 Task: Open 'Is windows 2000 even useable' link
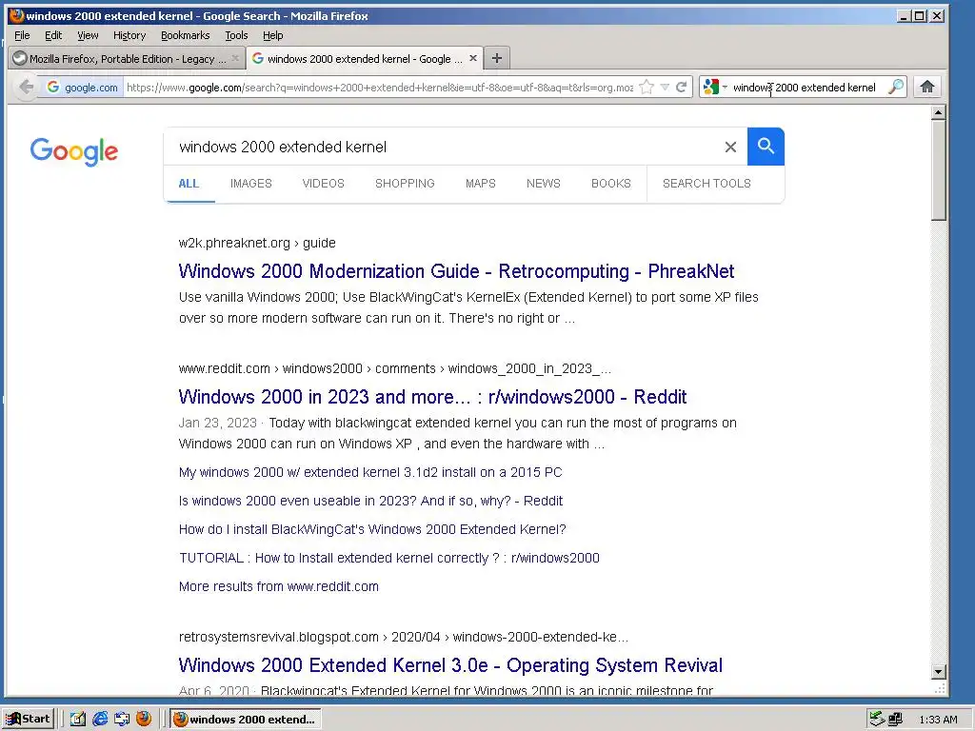(x=370, y=501)
